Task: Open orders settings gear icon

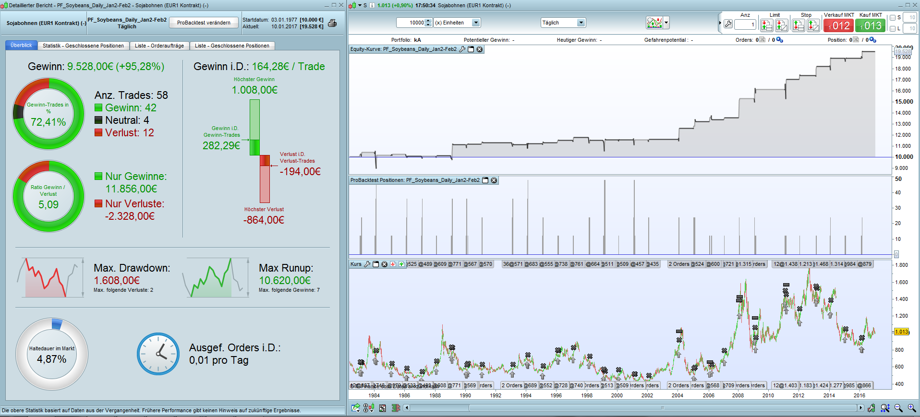Action: click(779, 40)
